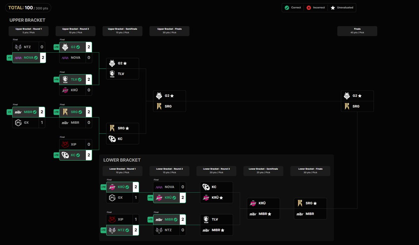Screen dimensions: 419x245
Task: Click the KRÜ logo in the Lower Bracket Semifinals
Action: [x=253, y=203]
